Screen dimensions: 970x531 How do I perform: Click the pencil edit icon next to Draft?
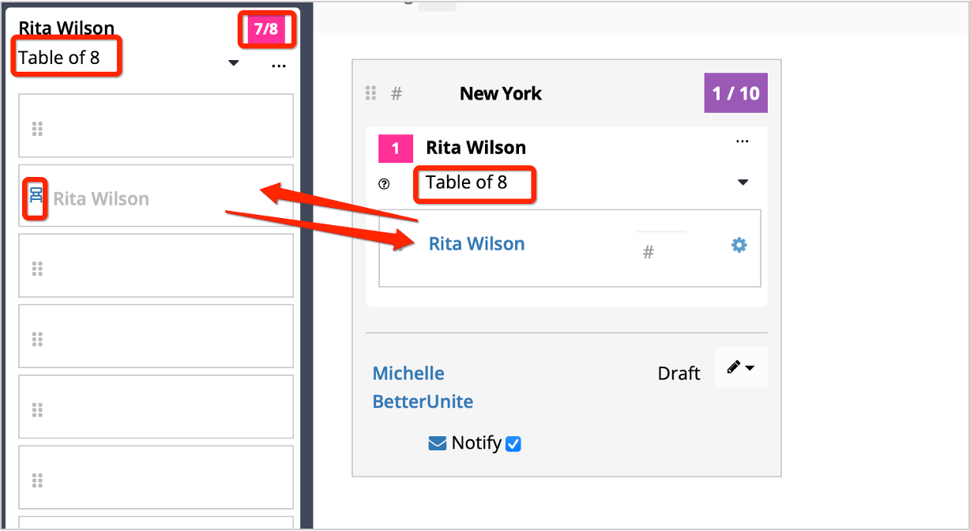pyautogui.click(x=734, y=367)
